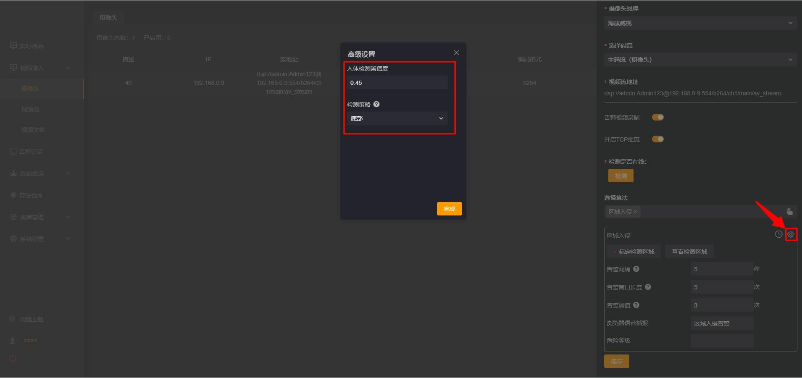This screenshot has height=378, width=802.
Task: Open the 摄像头品牌 dropdown 海康威视
Action: pyautogui.click(x=700, y=23)
